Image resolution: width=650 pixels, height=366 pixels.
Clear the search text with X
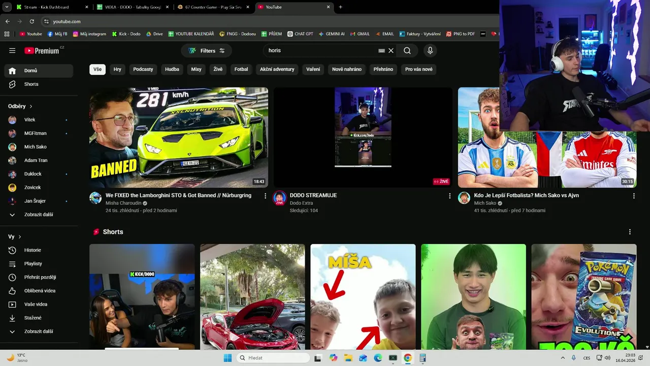(391, 50)
